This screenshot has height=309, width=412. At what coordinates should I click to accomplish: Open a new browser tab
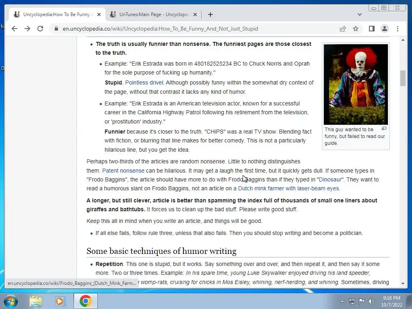(210, 14)
